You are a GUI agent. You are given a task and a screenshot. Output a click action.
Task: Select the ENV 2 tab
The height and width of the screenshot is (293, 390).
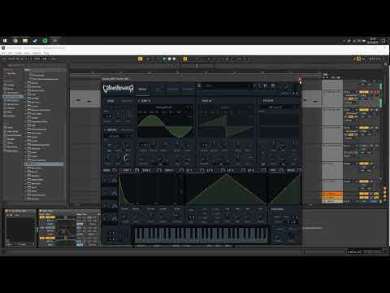pos(146,170)
